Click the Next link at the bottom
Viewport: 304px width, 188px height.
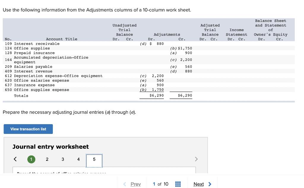(199, 184)
